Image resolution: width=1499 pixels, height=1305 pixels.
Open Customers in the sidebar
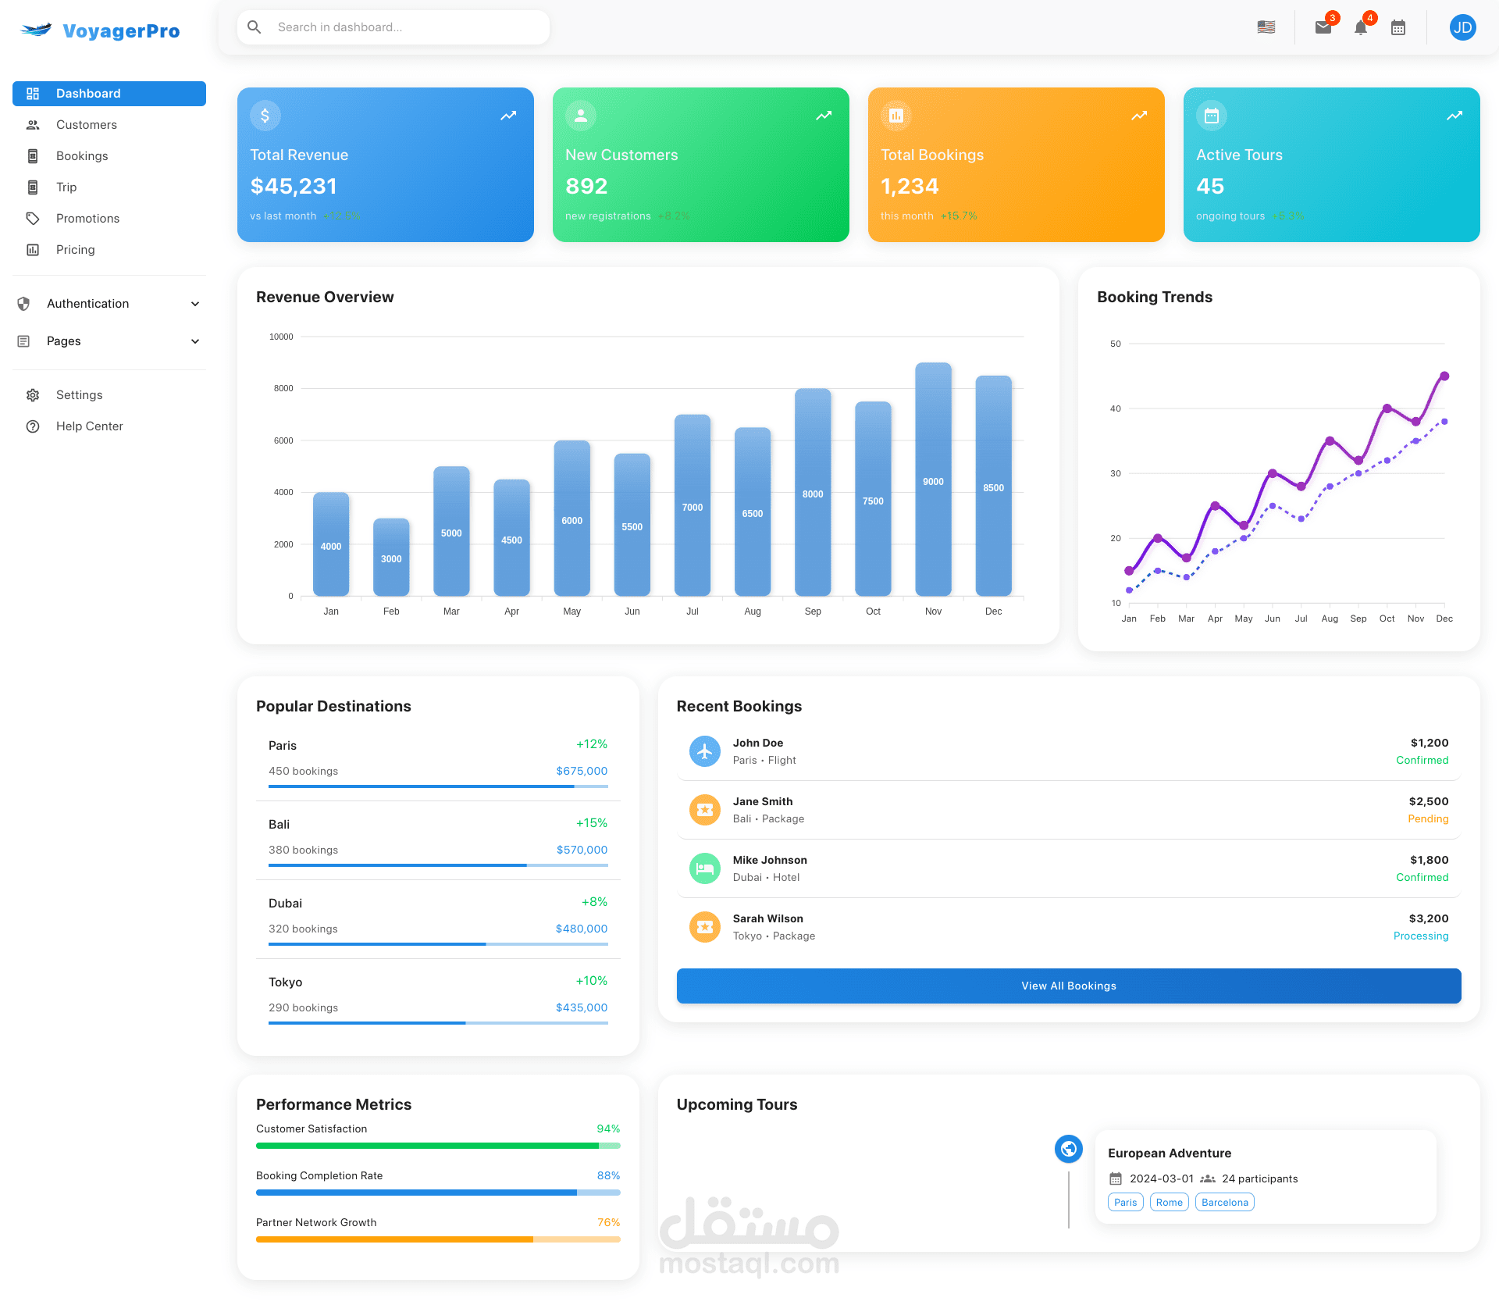(x=86, y=125)
